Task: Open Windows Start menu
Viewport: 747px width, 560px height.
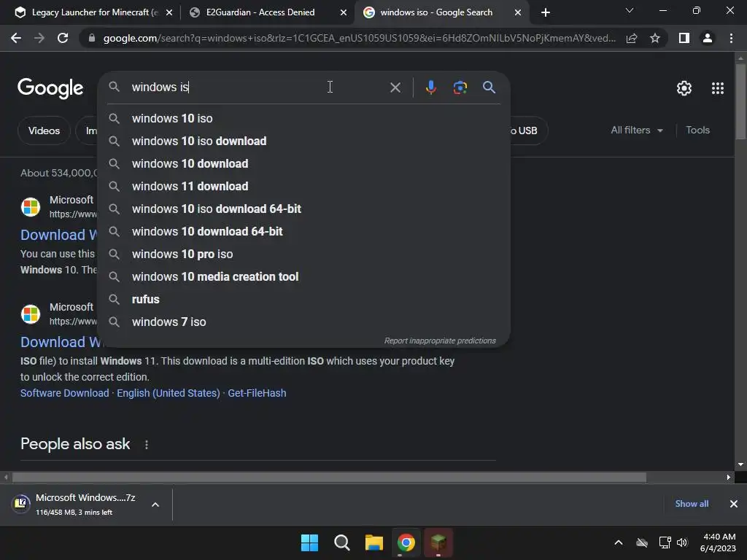Action: (x=309, y=542)
